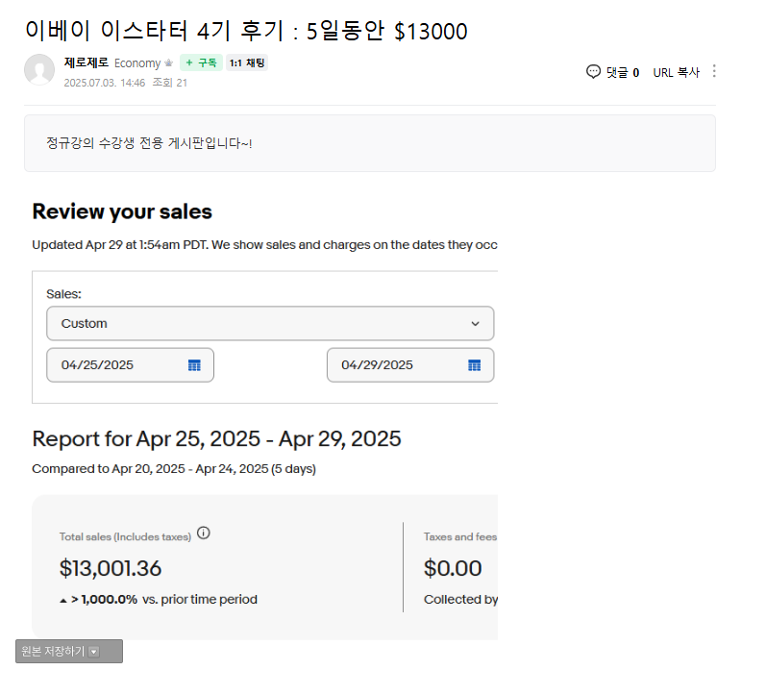Subscribe with the 구독 button

(x=201, y=62)
